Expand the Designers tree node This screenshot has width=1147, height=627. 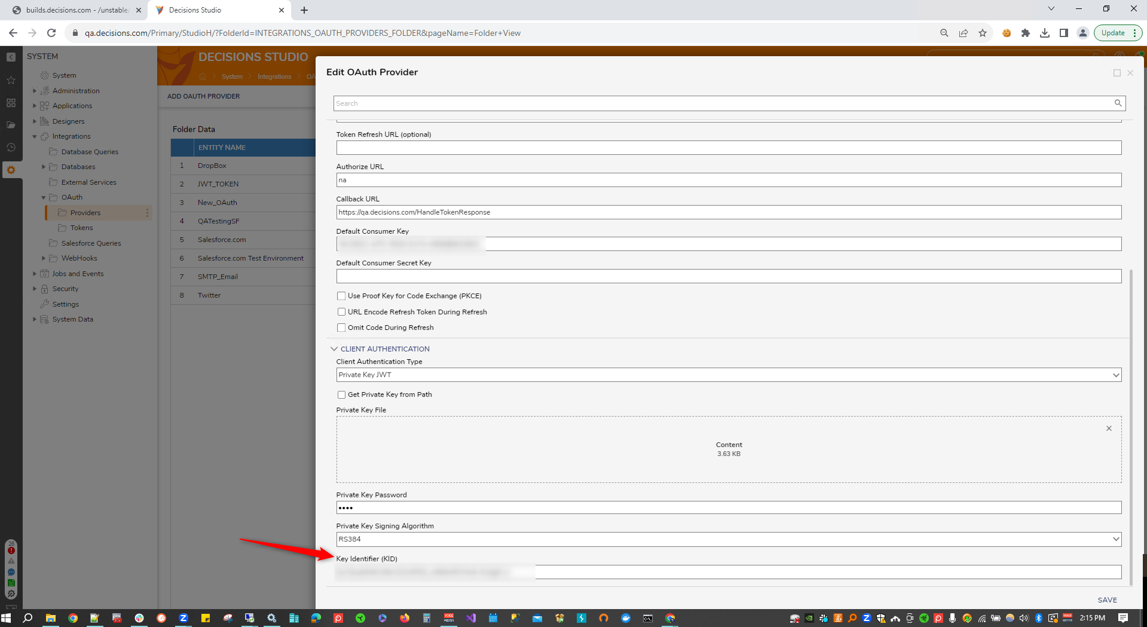[x=35, y=121]
